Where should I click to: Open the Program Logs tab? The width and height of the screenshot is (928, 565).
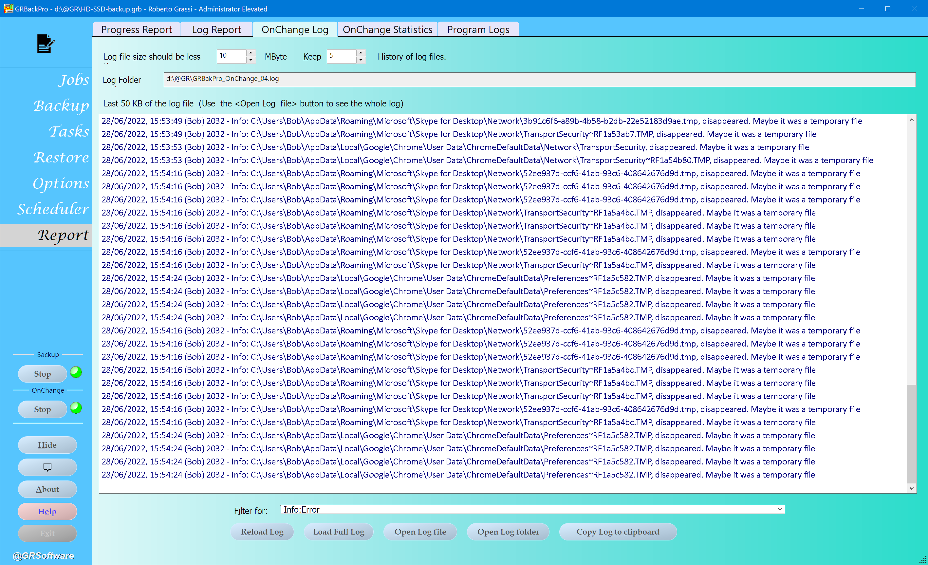click(x=478, y=29)
